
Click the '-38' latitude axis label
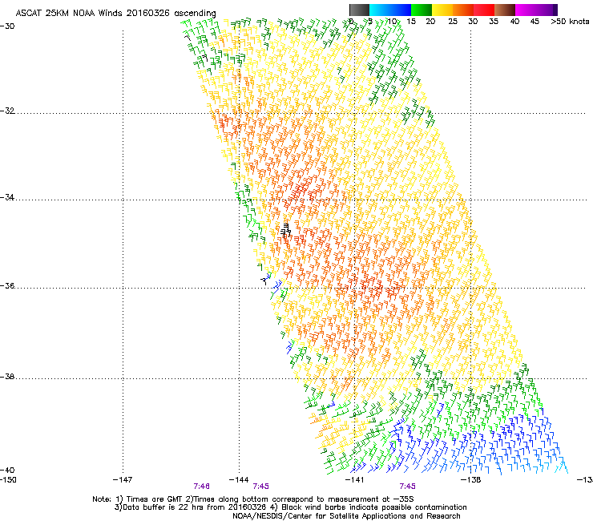[7, 377]
